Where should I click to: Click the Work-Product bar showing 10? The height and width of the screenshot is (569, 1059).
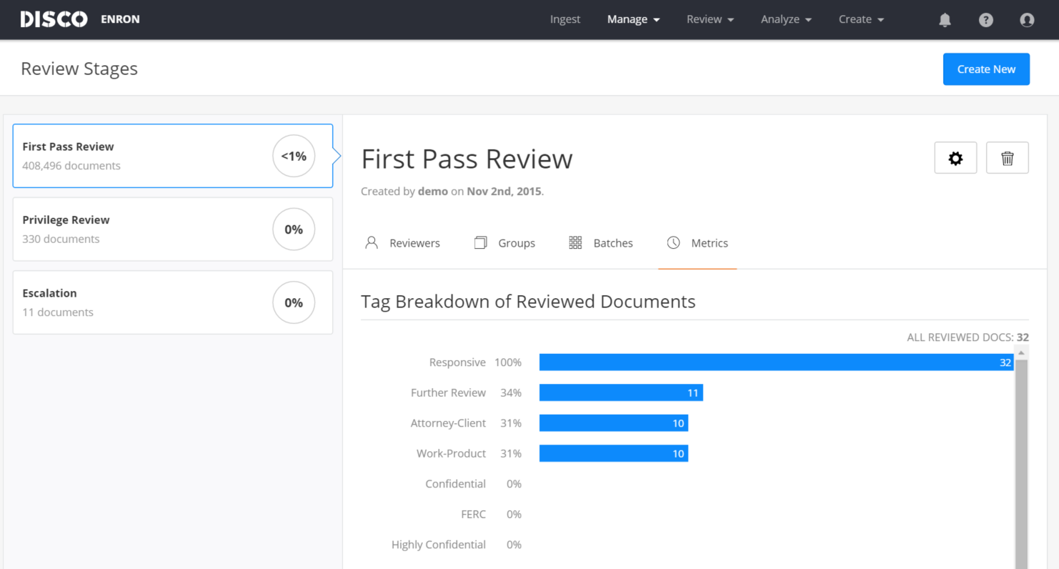(x=614, y=453)
